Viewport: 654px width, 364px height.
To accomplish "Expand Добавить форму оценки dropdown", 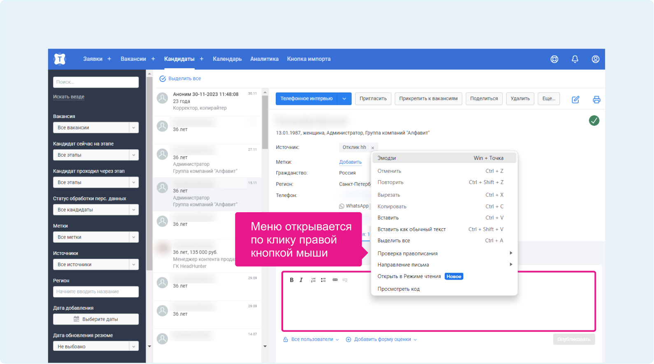I will coord(382,340).
